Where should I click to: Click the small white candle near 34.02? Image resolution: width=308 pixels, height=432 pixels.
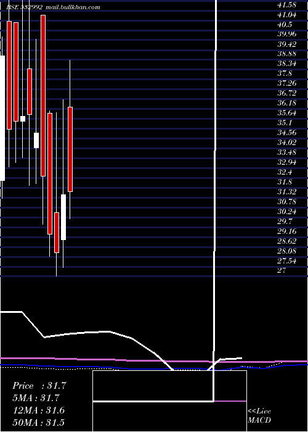pos(36,140)
